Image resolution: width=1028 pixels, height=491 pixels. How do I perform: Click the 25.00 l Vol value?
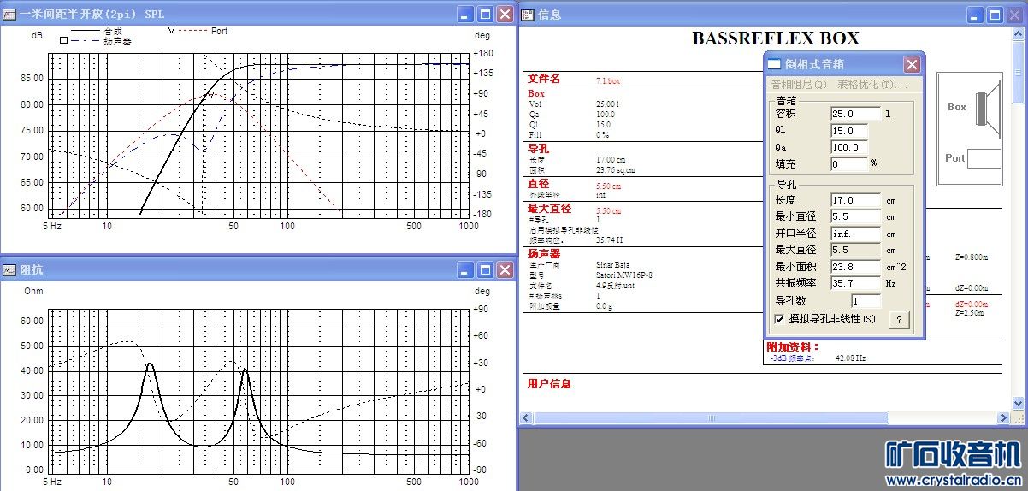click(608, 104)
